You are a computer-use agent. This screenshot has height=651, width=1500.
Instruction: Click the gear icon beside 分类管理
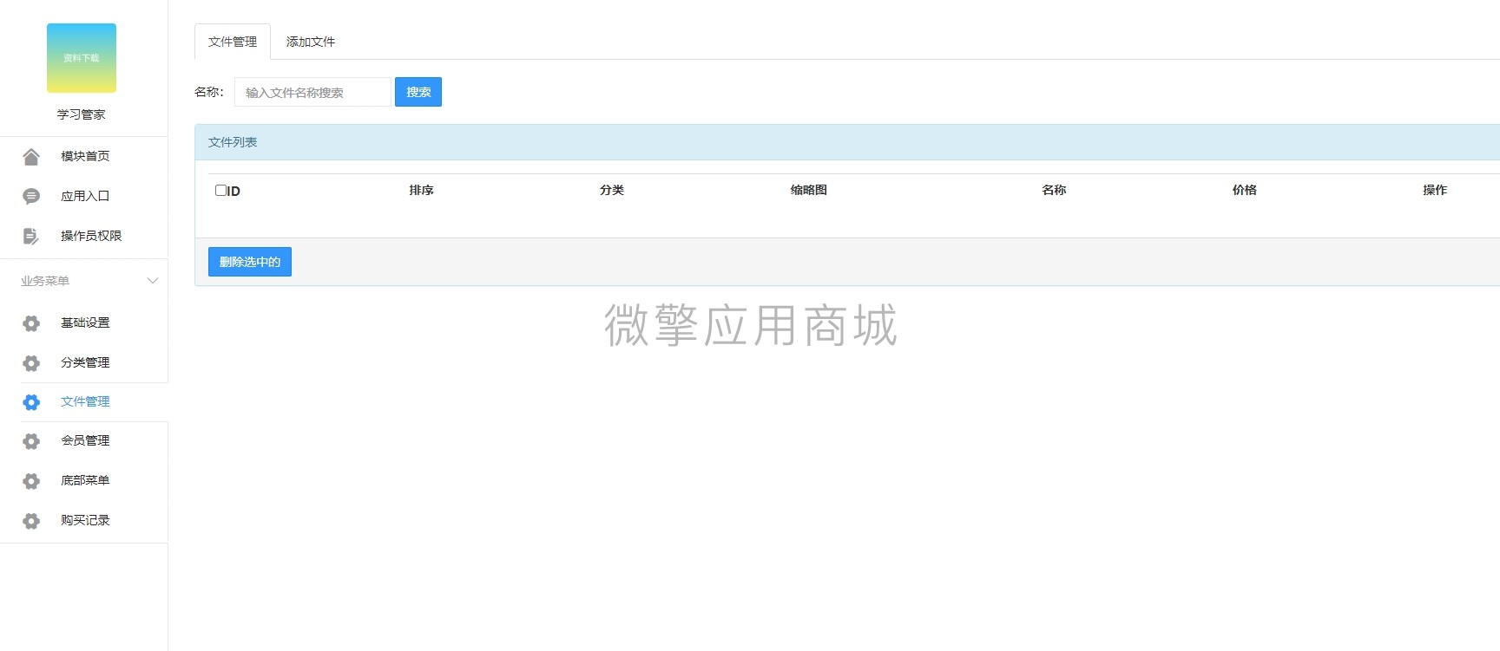pyautogui.click(x=31, y=363)
